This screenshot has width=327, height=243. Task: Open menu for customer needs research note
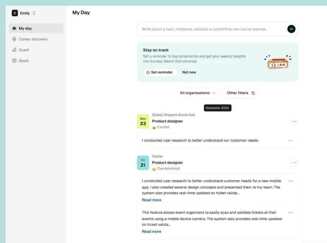290,140
